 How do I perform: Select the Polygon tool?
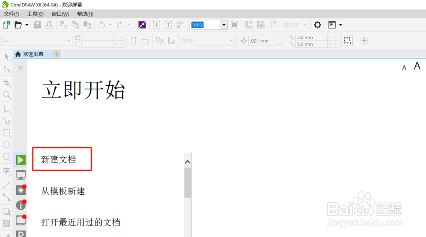click(7, 156)
